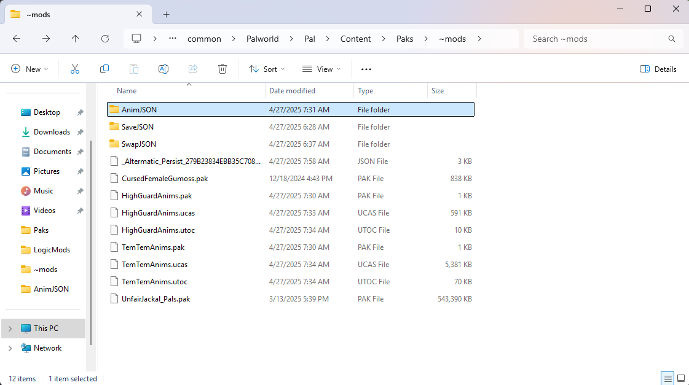Unpin Pictures from quick access
The width and height of the screenshot is (689, 385).
80,172
